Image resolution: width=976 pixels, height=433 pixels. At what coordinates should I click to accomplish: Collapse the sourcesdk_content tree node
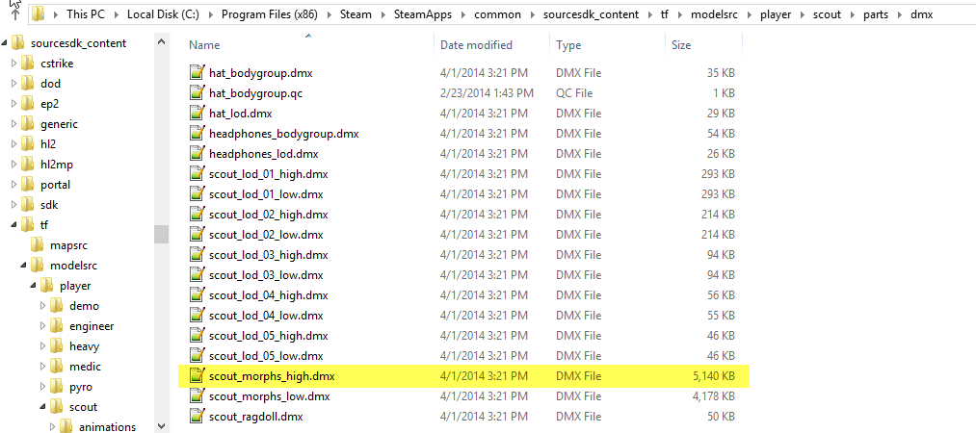(x=5, y=43)
